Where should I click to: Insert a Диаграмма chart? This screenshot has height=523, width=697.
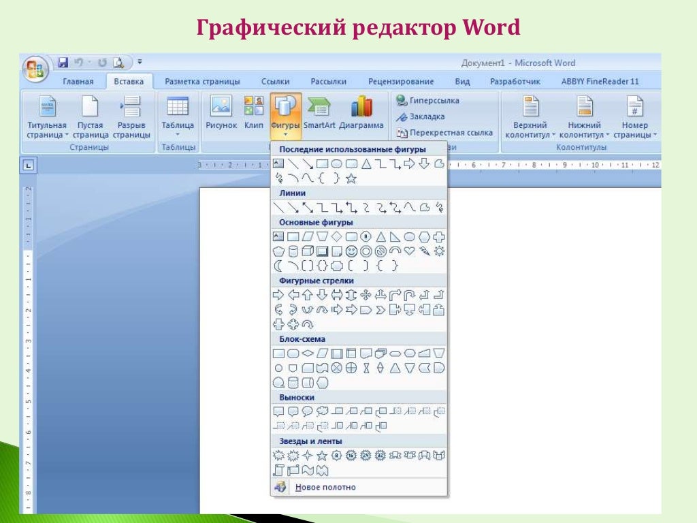pos(361,113)
